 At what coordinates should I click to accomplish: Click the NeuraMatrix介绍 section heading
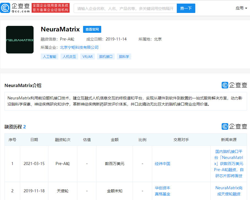coord(23,85)
